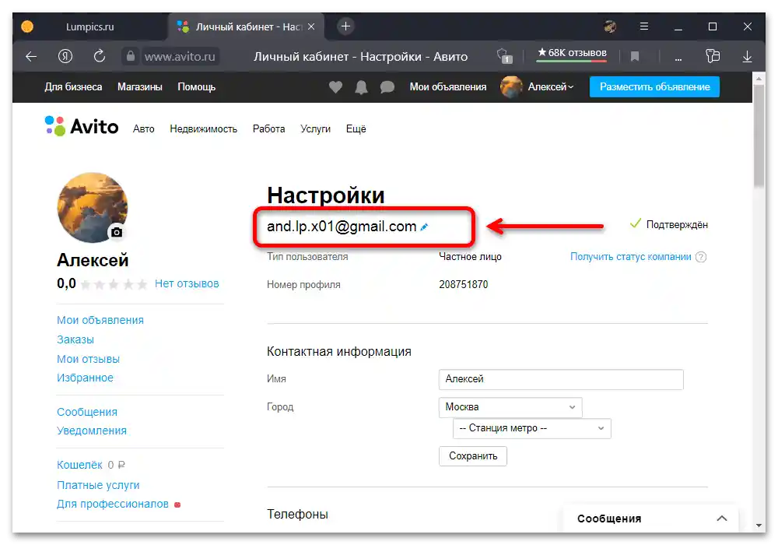778x545 pixels.
Task: Click Разместить объявление button
Action: 654,87
